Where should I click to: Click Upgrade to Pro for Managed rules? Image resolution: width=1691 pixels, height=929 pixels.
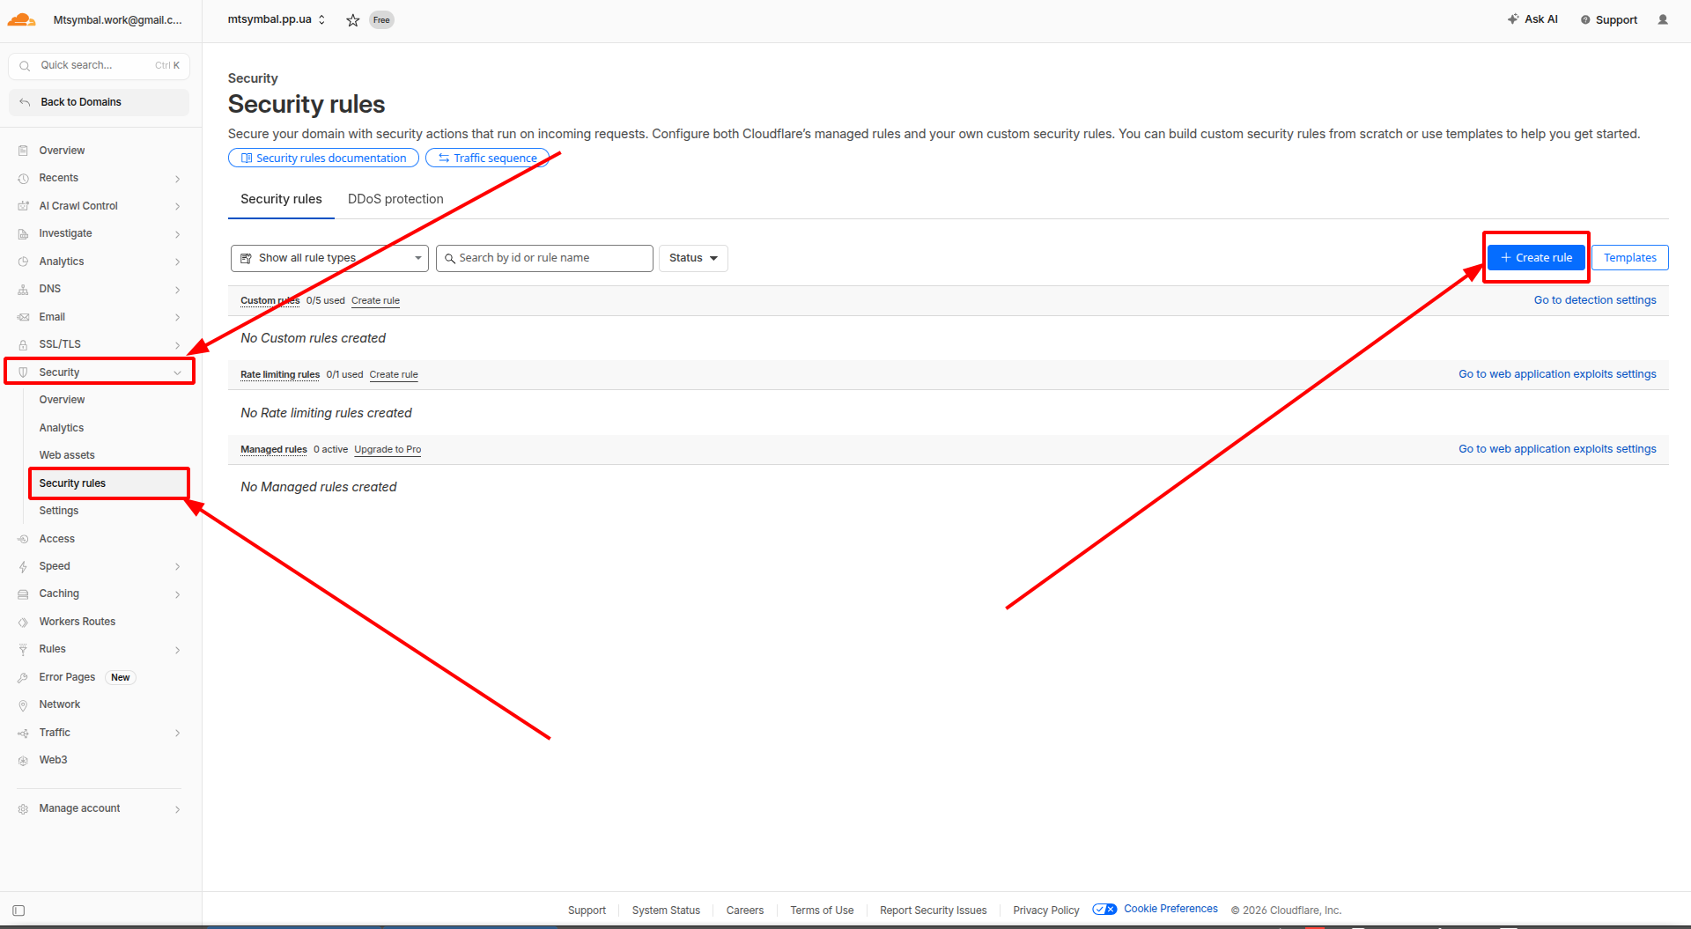(x=388, y=449)
